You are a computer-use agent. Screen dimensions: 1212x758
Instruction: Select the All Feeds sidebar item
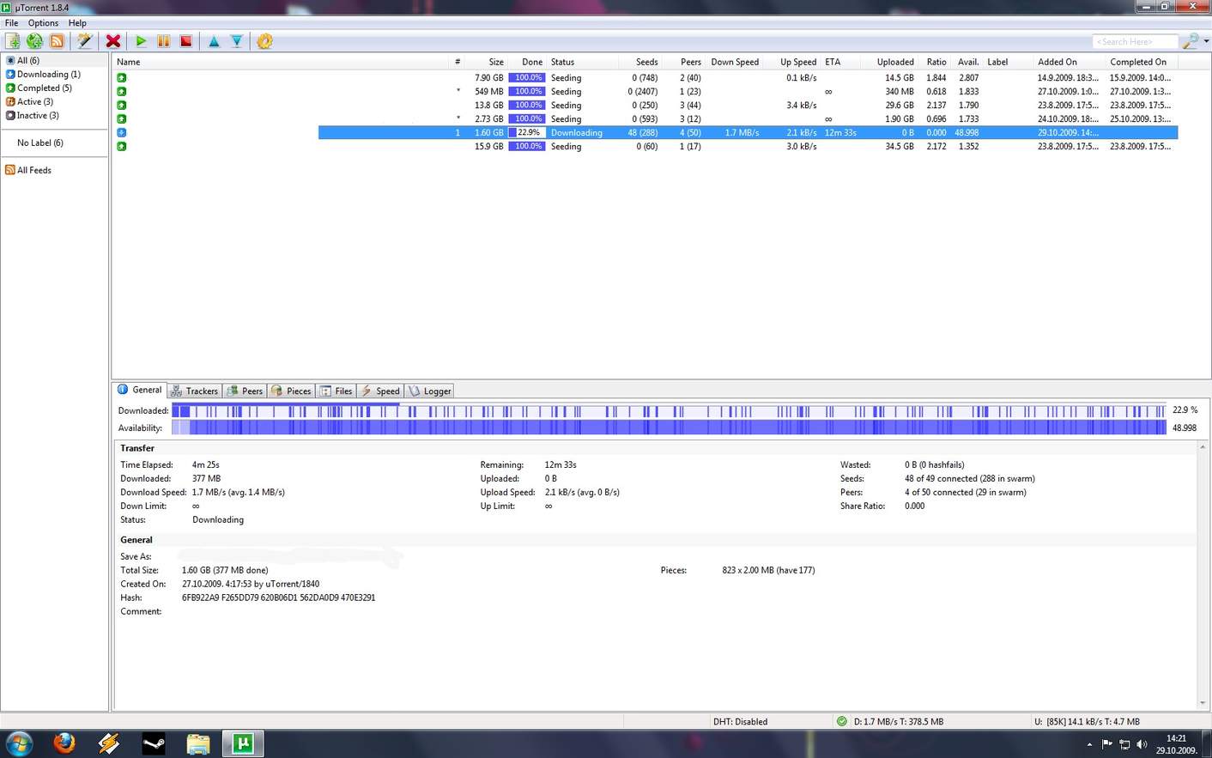click(x=33, y=171)
